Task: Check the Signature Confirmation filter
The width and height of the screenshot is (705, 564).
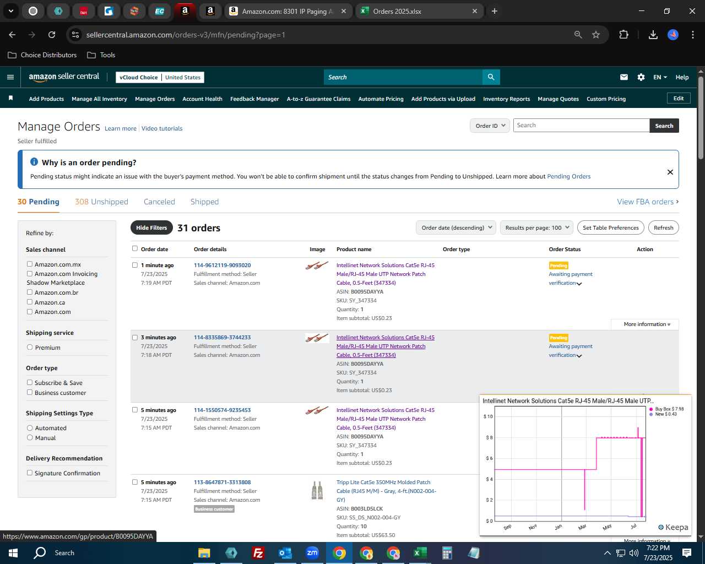Action: coord(30,473)
